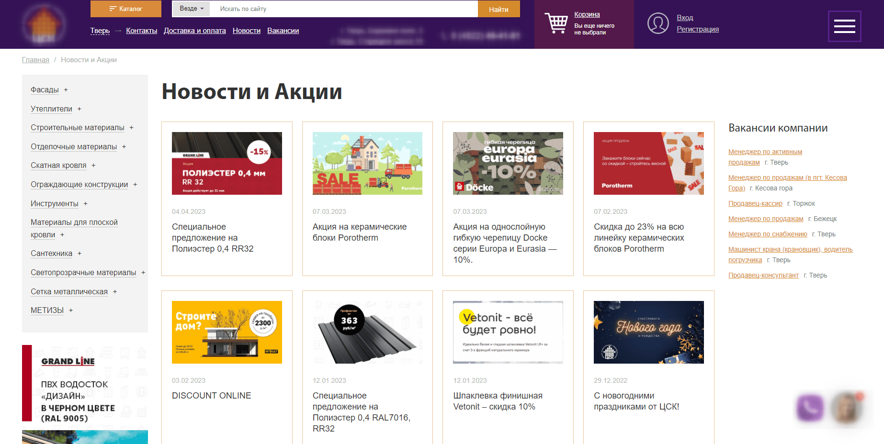Open the МЕТИЗЫ category link
The width and height of the screenshot is (884, 444).
pyautogui.click(x=47, y=311)
